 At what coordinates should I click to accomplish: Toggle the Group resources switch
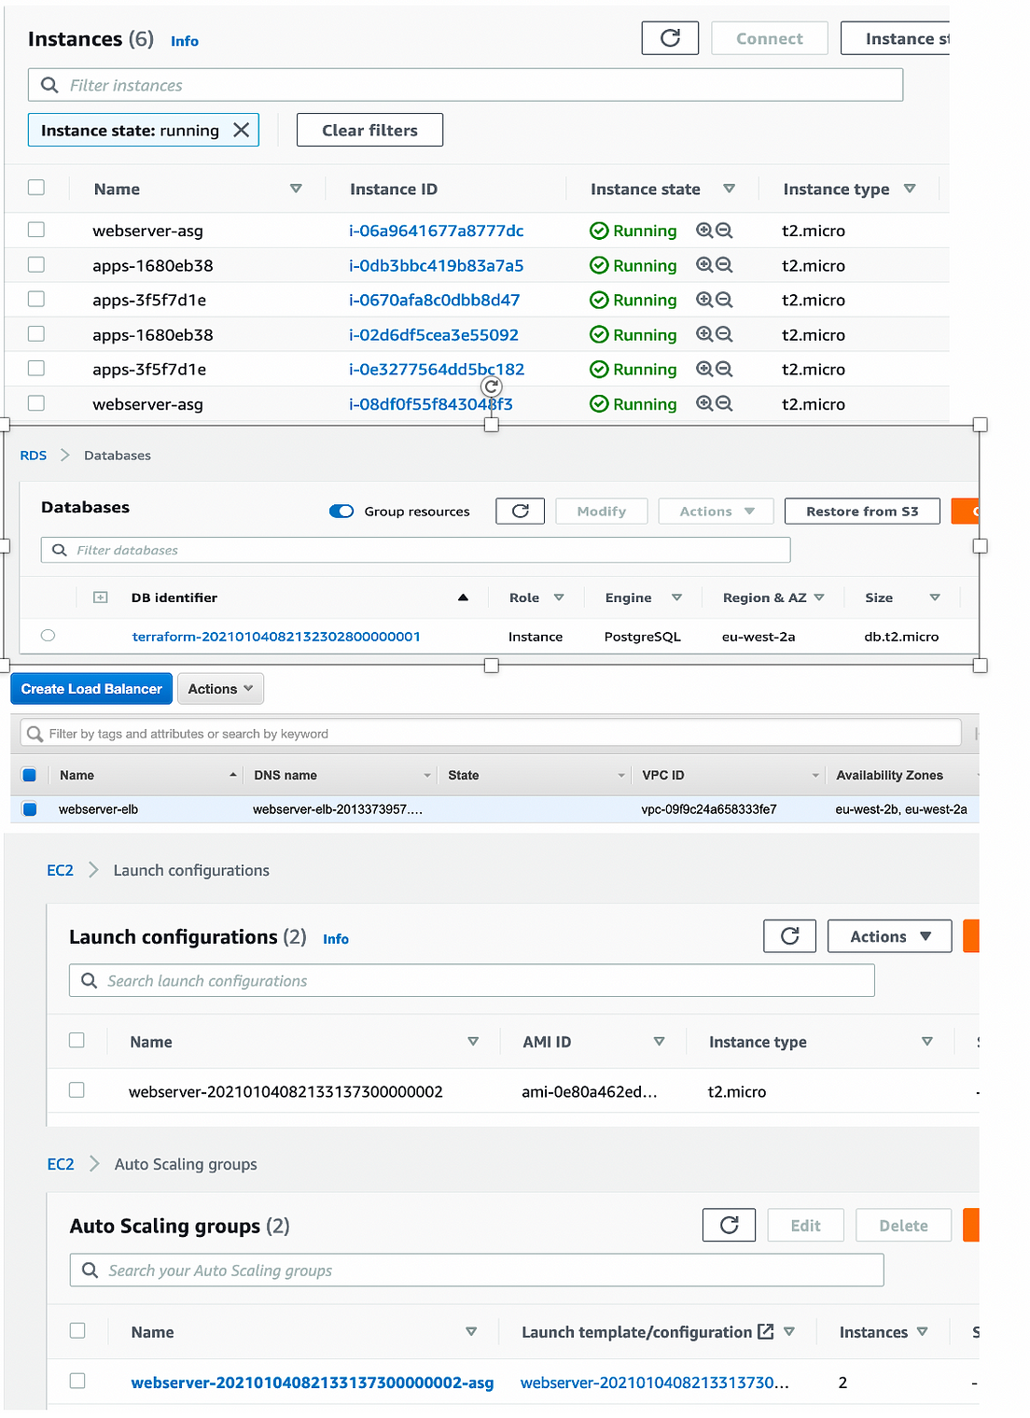341,511
